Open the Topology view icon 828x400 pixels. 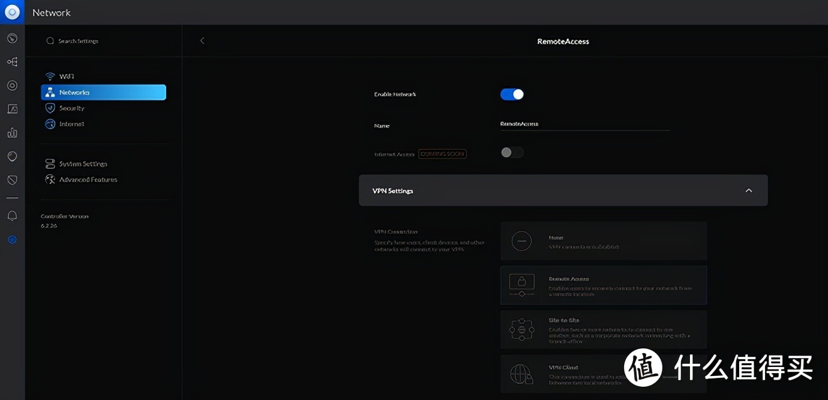click(x=12, y=62)
